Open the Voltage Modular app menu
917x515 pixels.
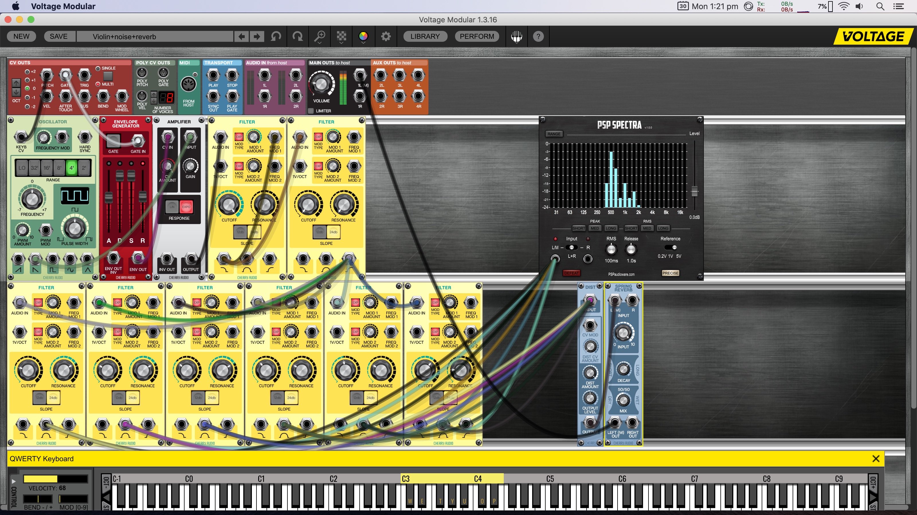pos(63,6)
